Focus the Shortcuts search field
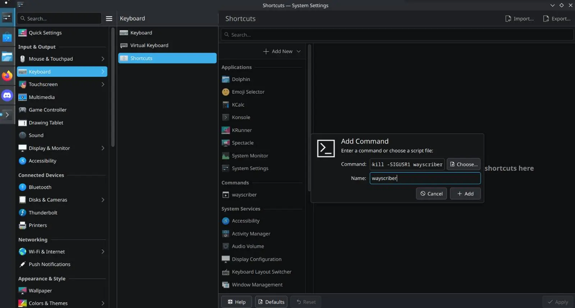 397,35
